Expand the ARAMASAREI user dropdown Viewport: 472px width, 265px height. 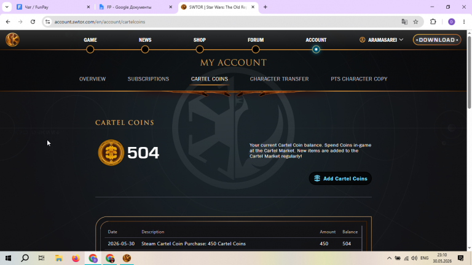[x=382, y=40]
